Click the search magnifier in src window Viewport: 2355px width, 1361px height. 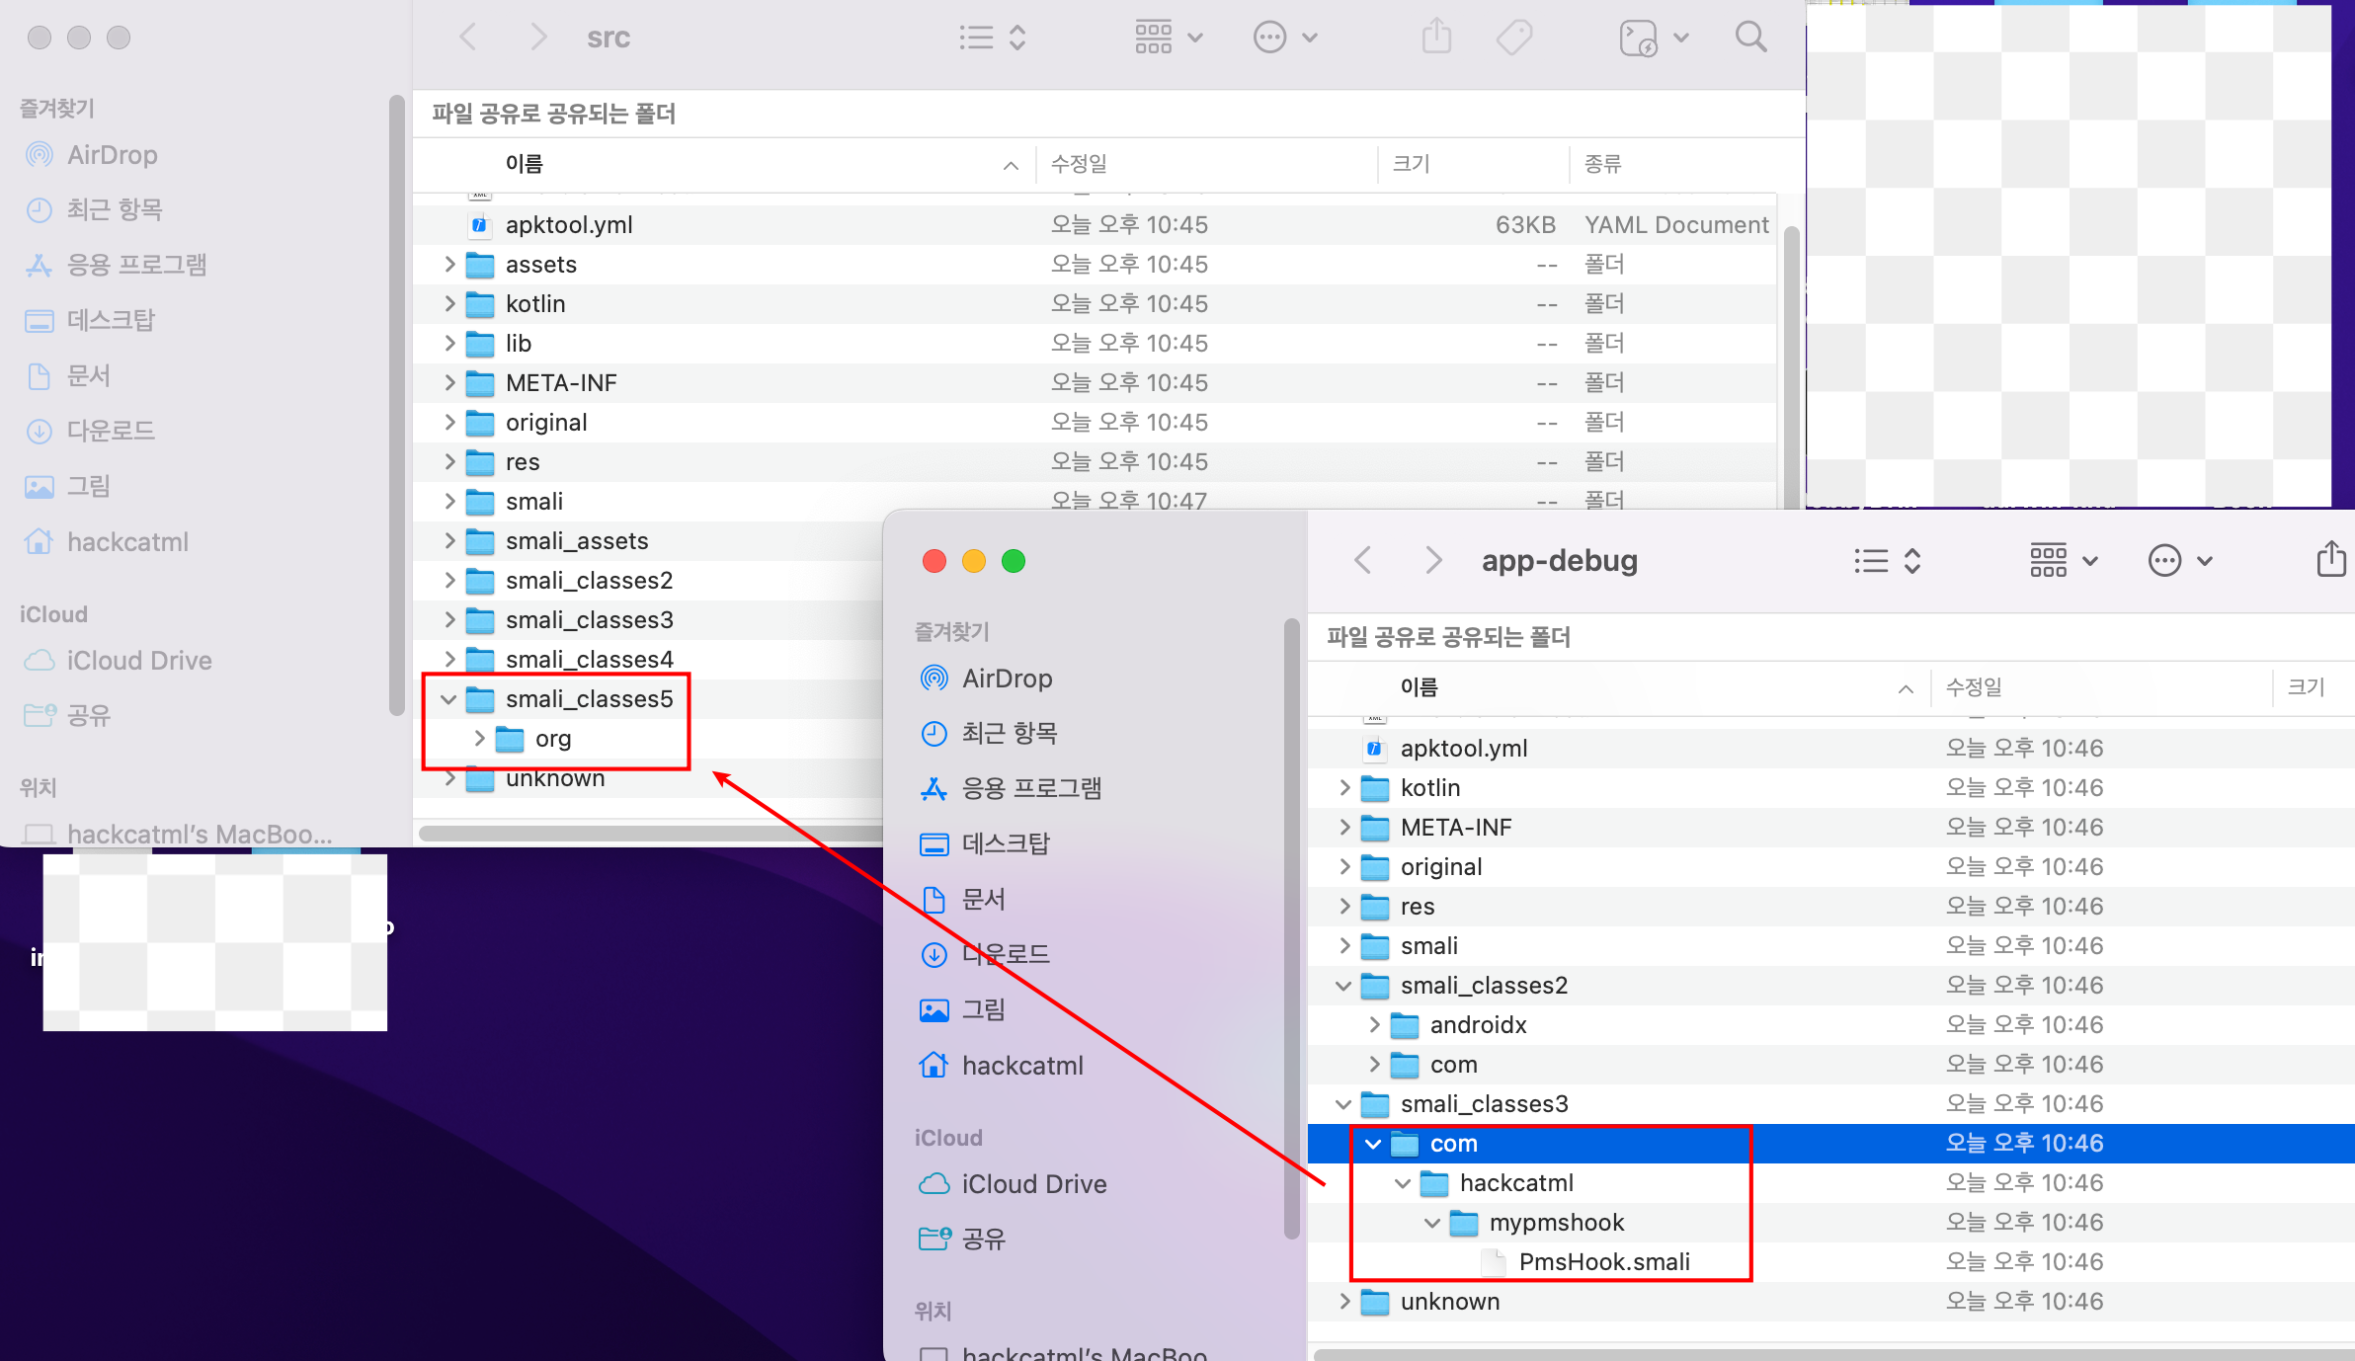1750,38
